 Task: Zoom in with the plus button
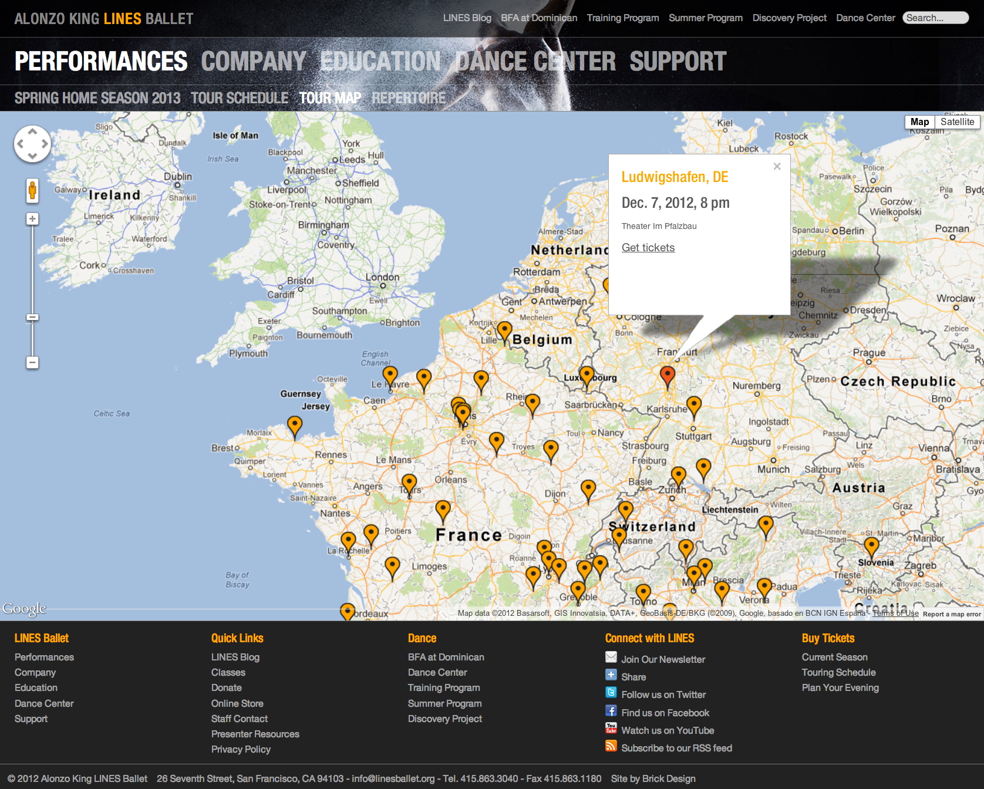click(32, 219)
